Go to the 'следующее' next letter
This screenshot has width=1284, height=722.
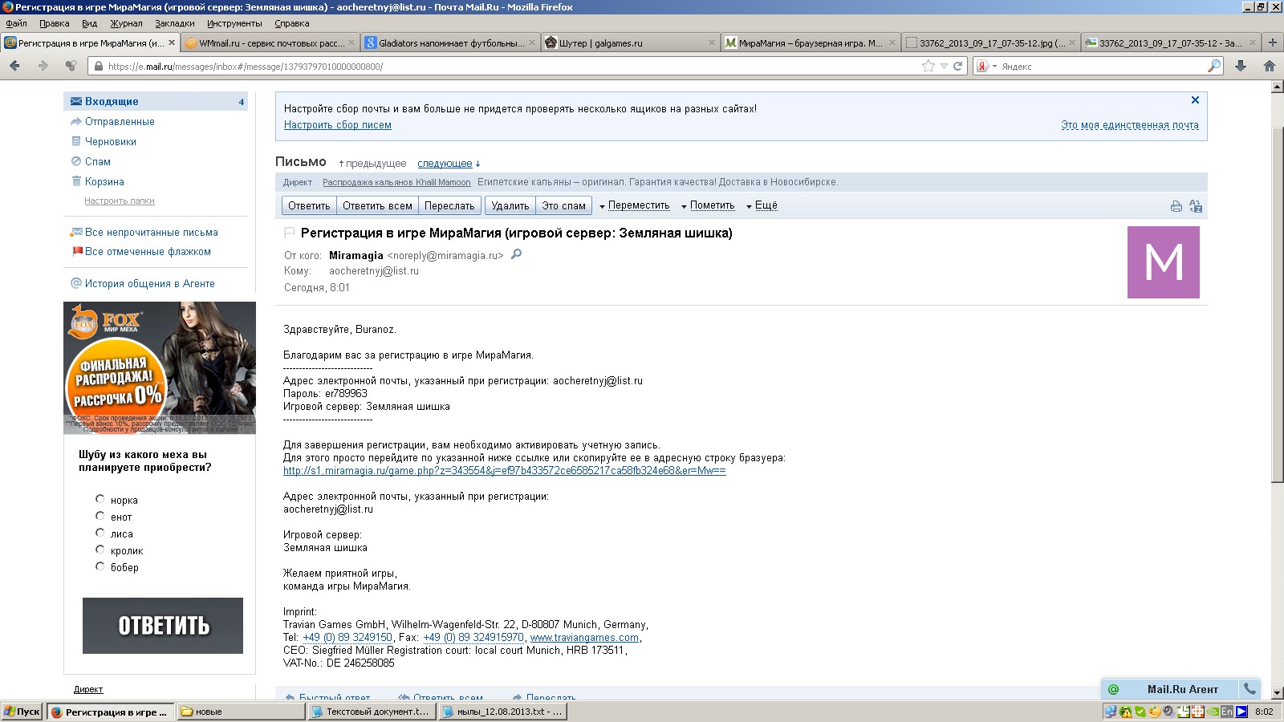tap(445, 164)
